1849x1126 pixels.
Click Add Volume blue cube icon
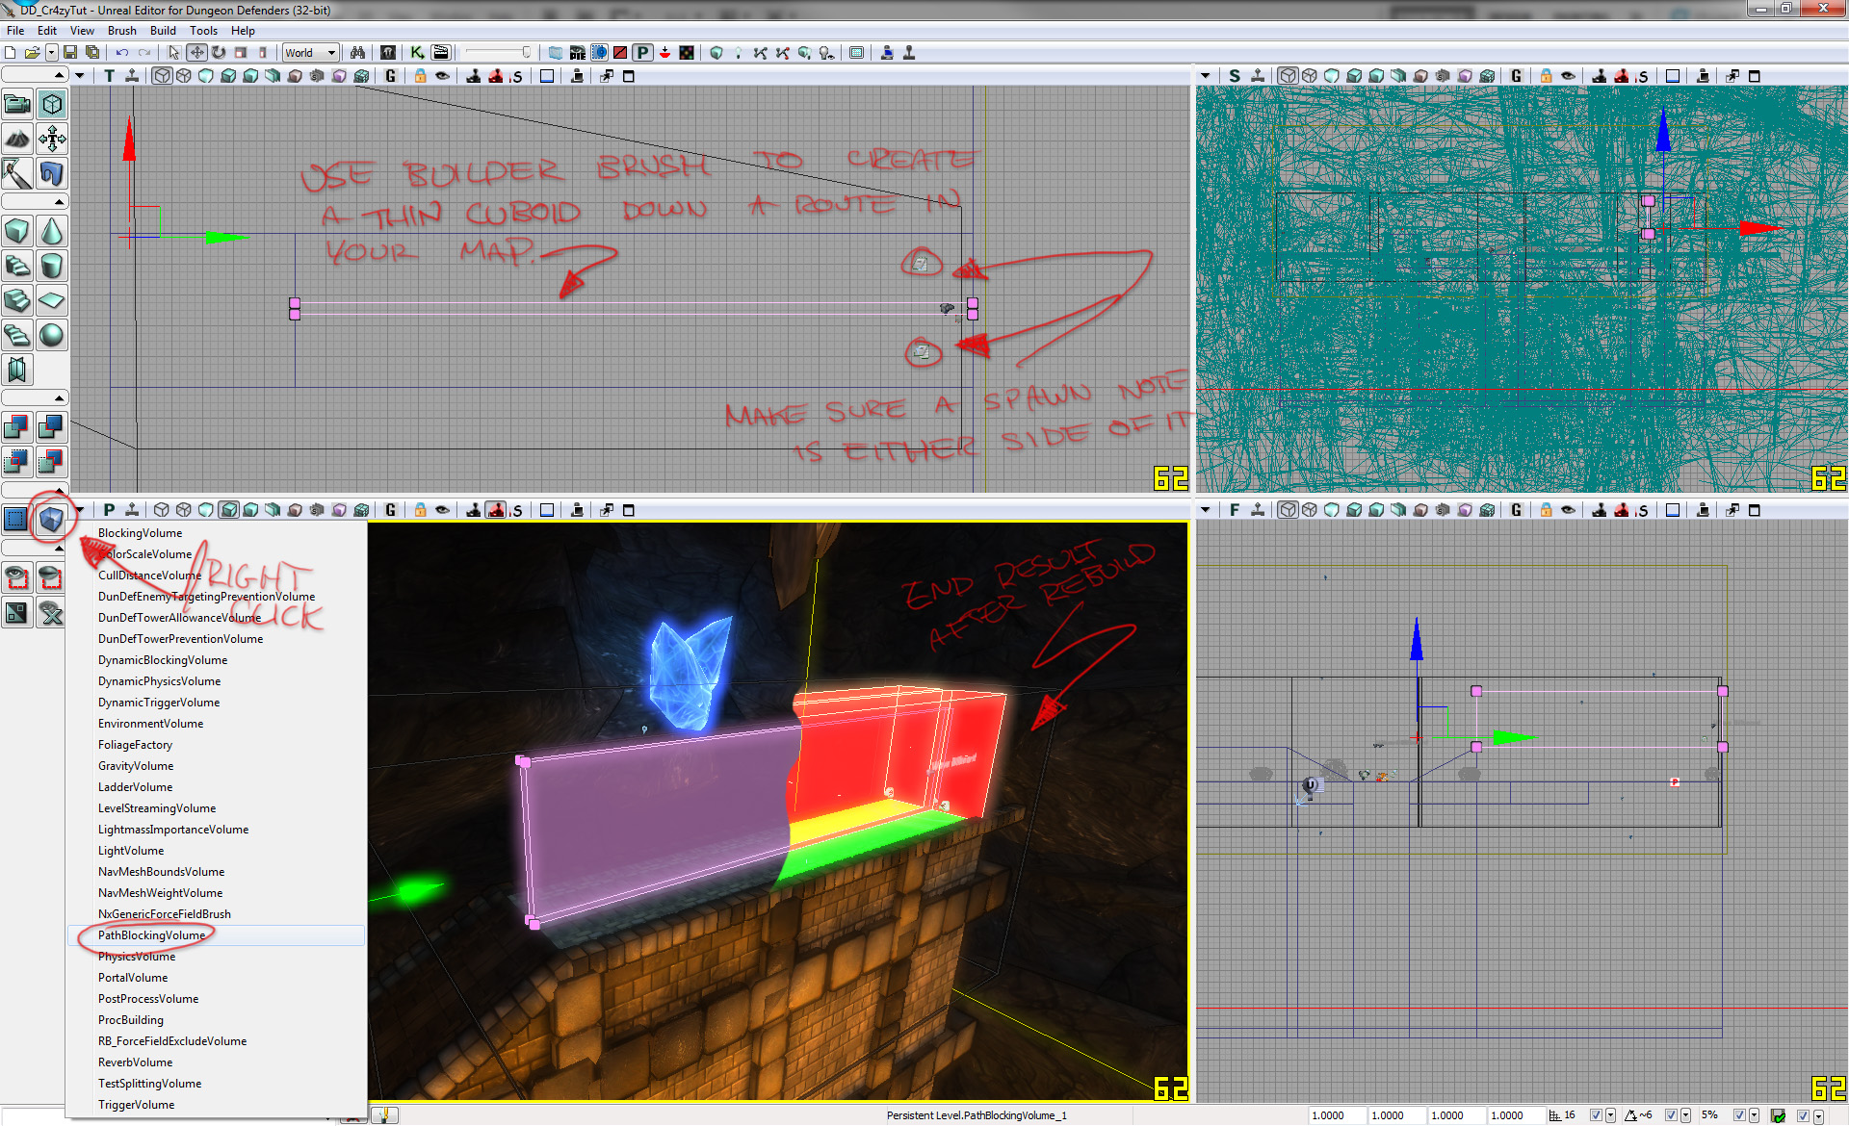point(52,519)
